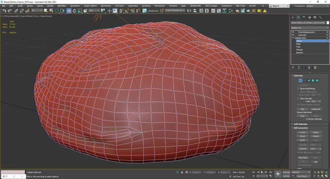Open Hierarchy command panel tab
Screen dimensions: 330x179
click(304, 17)
